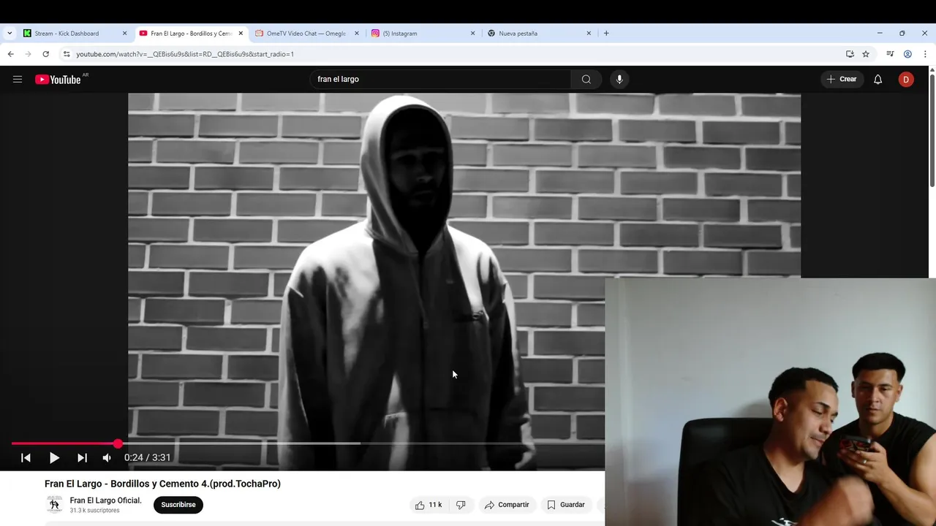
Task: Play the video with the play button
Action: tap(54, 457)
